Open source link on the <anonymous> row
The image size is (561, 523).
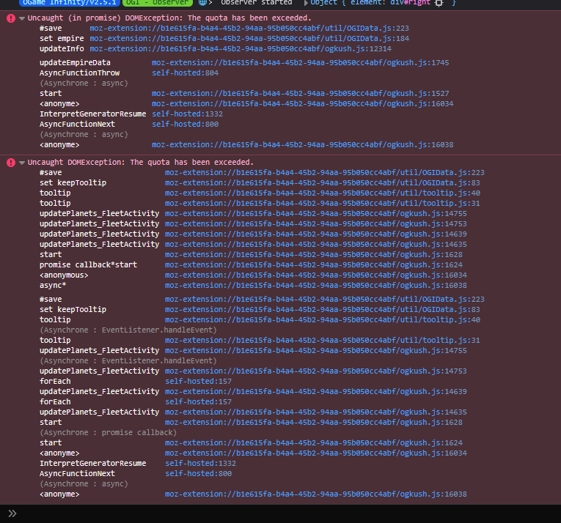[315, 275]
